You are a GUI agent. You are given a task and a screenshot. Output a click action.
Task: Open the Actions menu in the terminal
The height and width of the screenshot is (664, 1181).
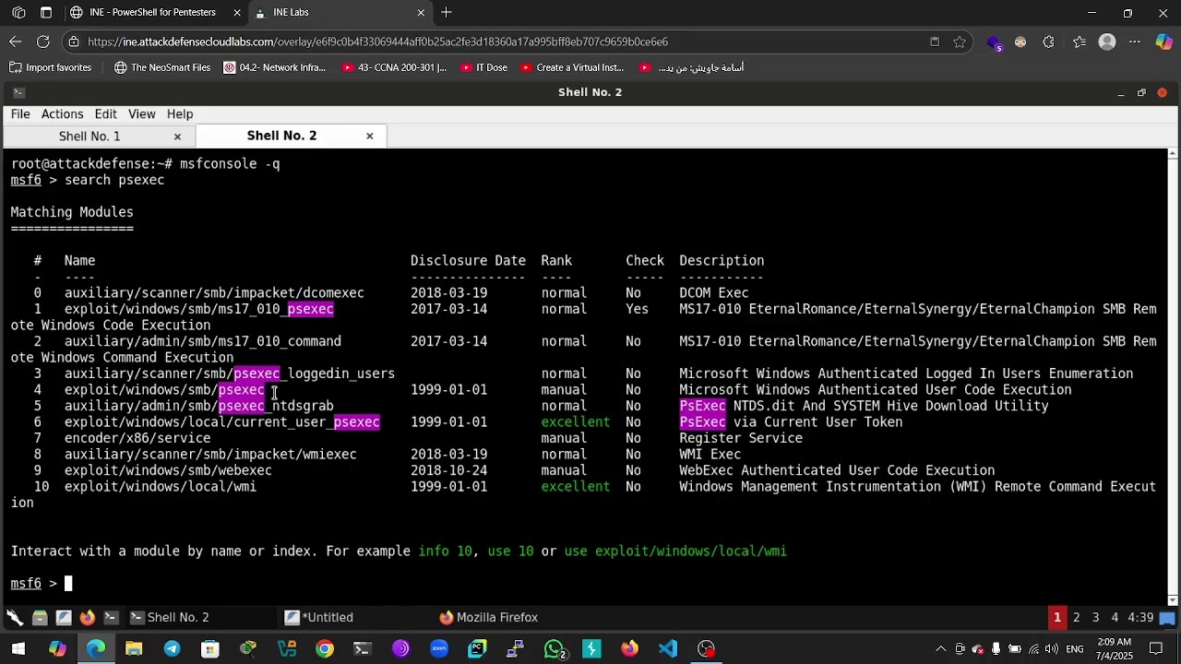[x=62, y=114]
